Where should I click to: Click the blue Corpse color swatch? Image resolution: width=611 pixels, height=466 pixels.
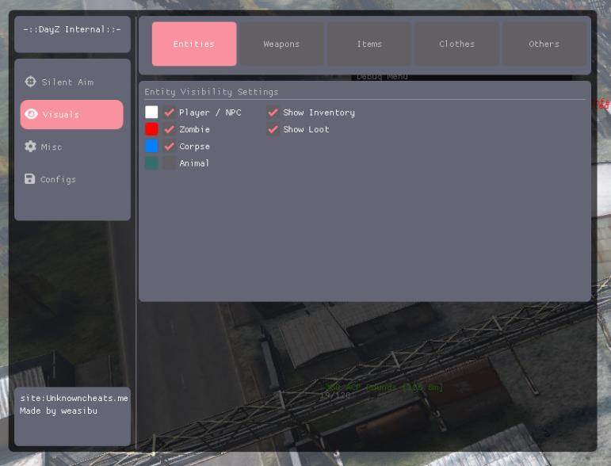151,147
